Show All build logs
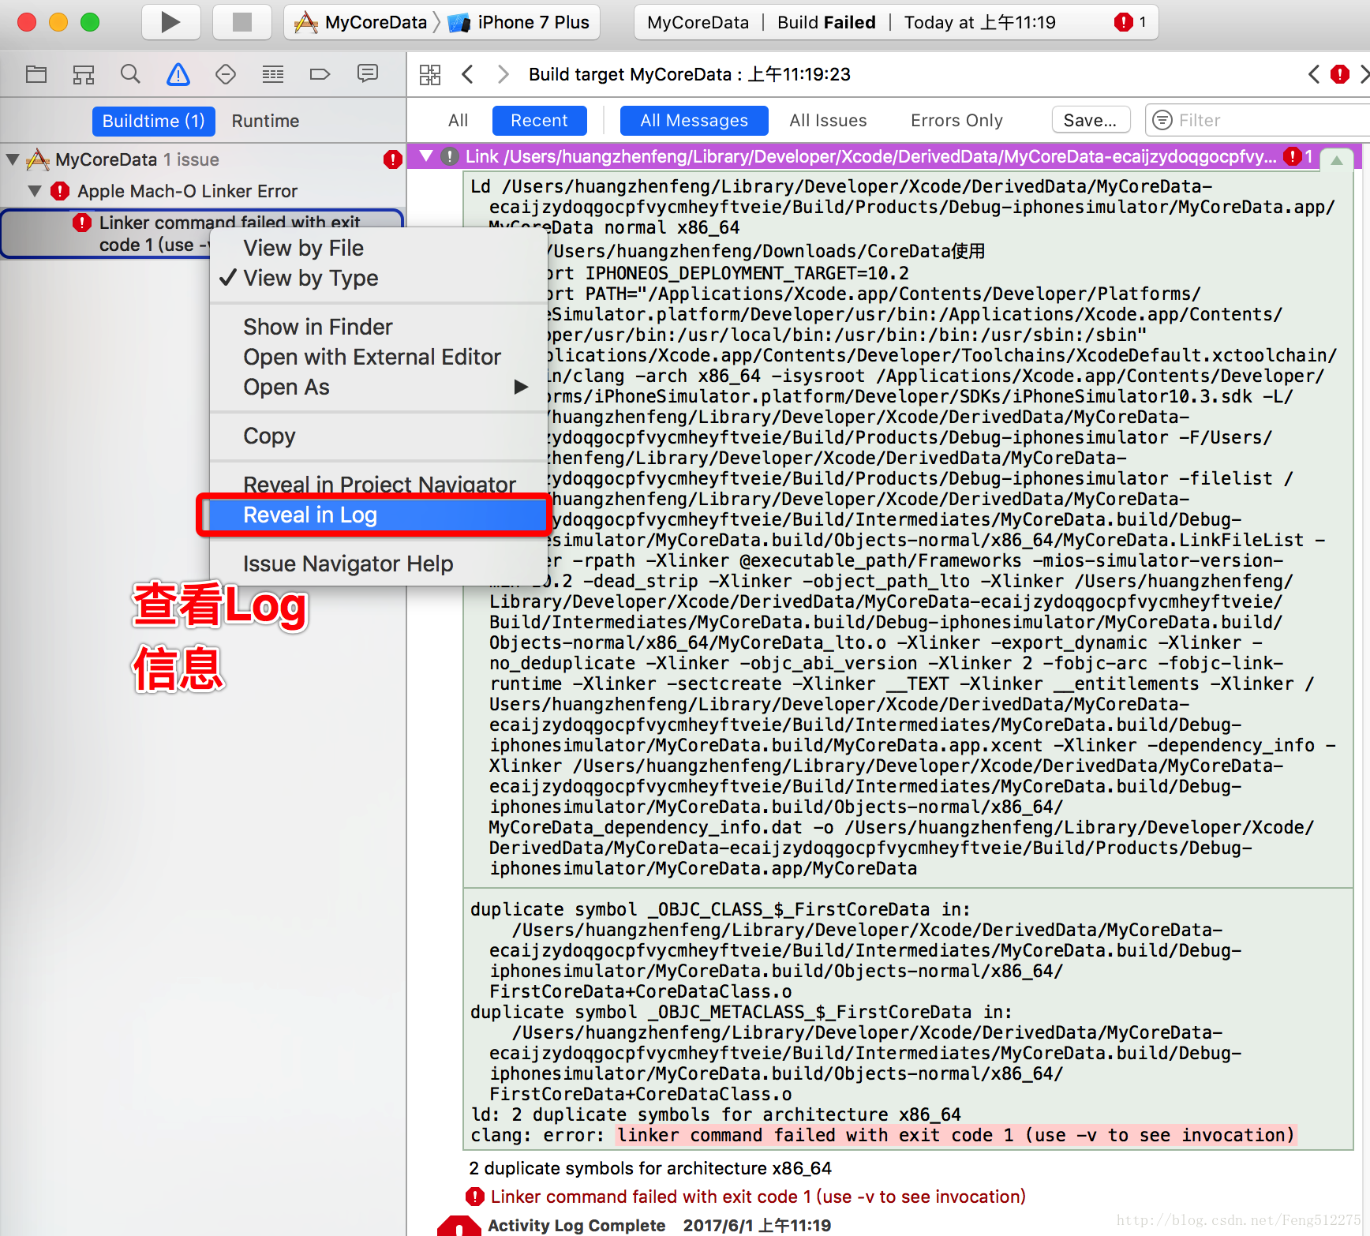This screenshot has width=1370, height=1236. (x=458, y=121)
